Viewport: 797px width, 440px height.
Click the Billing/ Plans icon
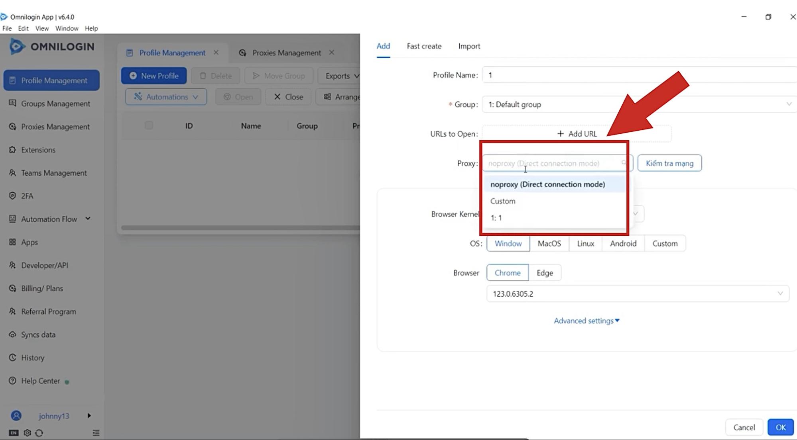[x=12, y=288]
